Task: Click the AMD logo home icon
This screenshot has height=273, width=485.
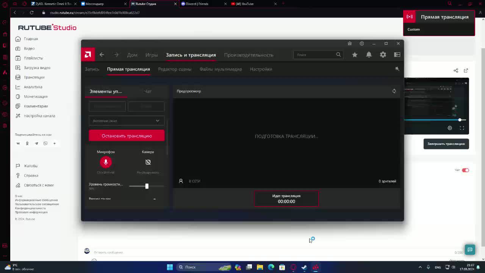Action: tap(88, 55)
